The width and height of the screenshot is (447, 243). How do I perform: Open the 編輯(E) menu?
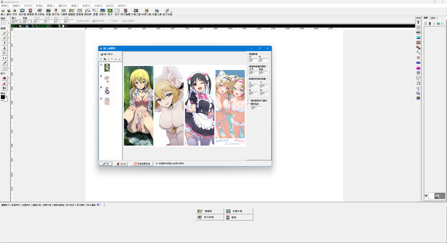click(x=17, y=6)
